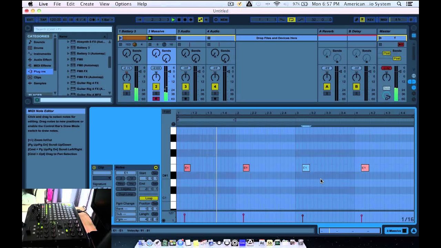441x248 pixels.
Task: Launch the playing 2 Massive clip
Action: pos(150,38)
